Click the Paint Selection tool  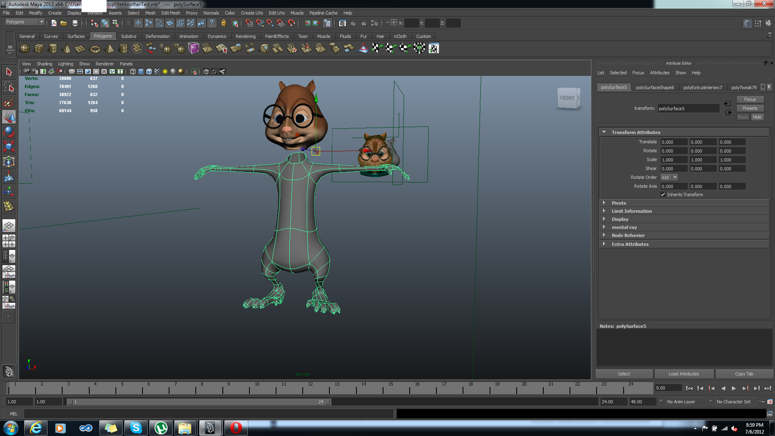9,102
